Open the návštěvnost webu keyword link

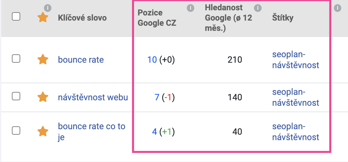(93, 97)
